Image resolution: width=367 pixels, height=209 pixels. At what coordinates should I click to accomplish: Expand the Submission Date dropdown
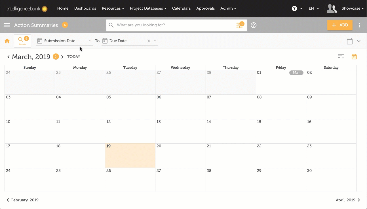[90, 41]
